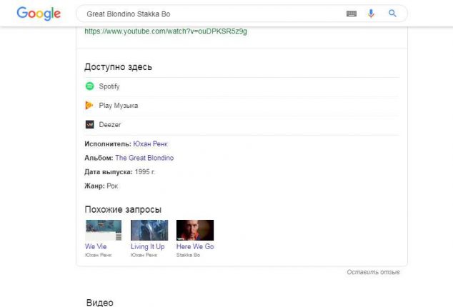Viewport: 453px width, 307px height.
Task: Click the Here We Go related link
Action: point(195,246)
